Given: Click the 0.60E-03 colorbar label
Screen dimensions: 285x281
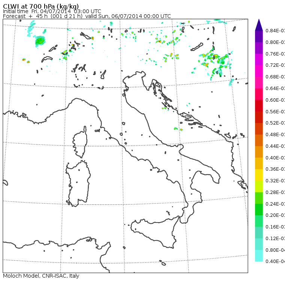Looking at the screenshot, I should click(275, 100).
